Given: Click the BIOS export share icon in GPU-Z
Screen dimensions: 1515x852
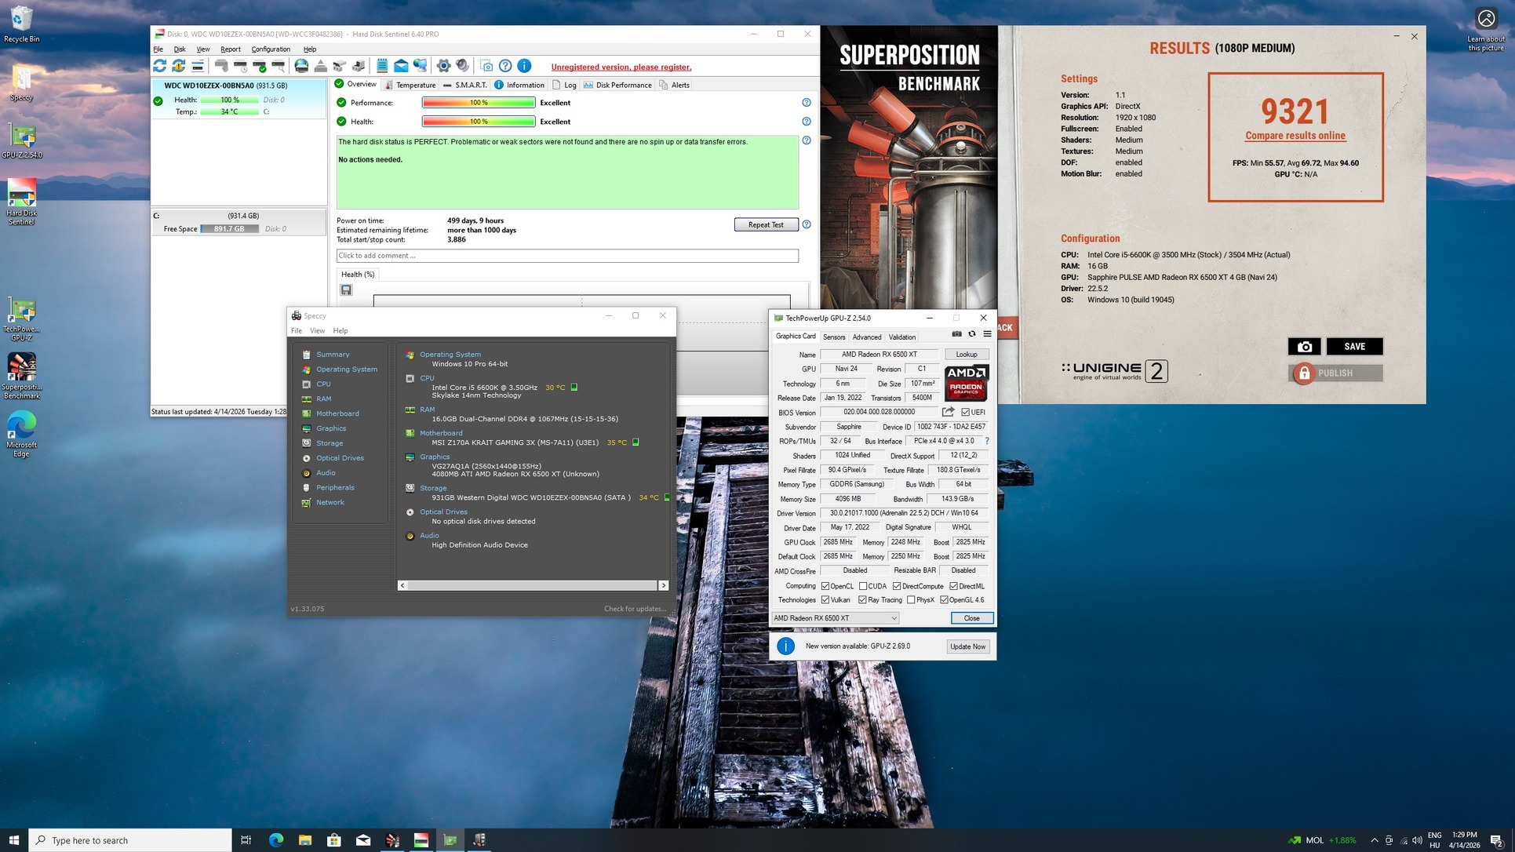Looking at the screenshot, I should coord(948,412).
